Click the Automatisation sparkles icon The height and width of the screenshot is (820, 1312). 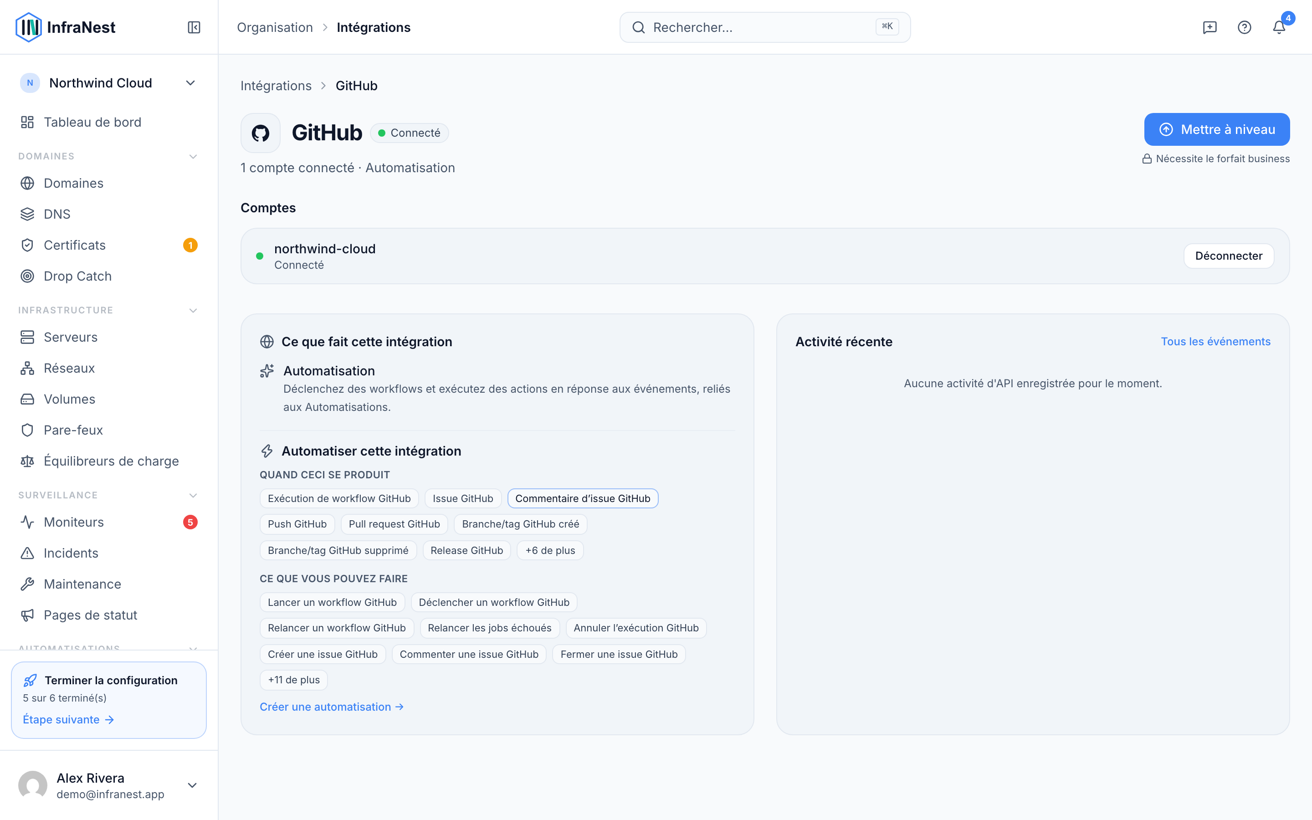click(267, 371)
